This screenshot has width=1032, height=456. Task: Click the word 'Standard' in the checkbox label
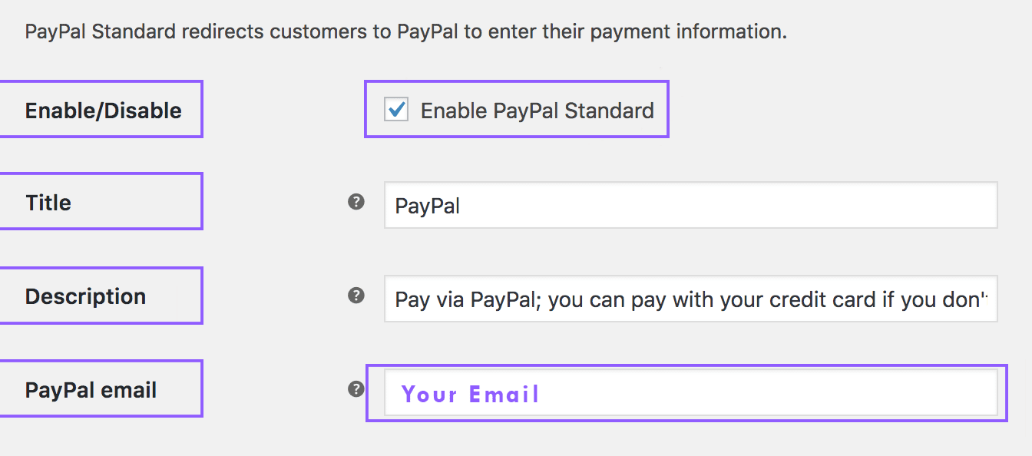click(610, 111)
